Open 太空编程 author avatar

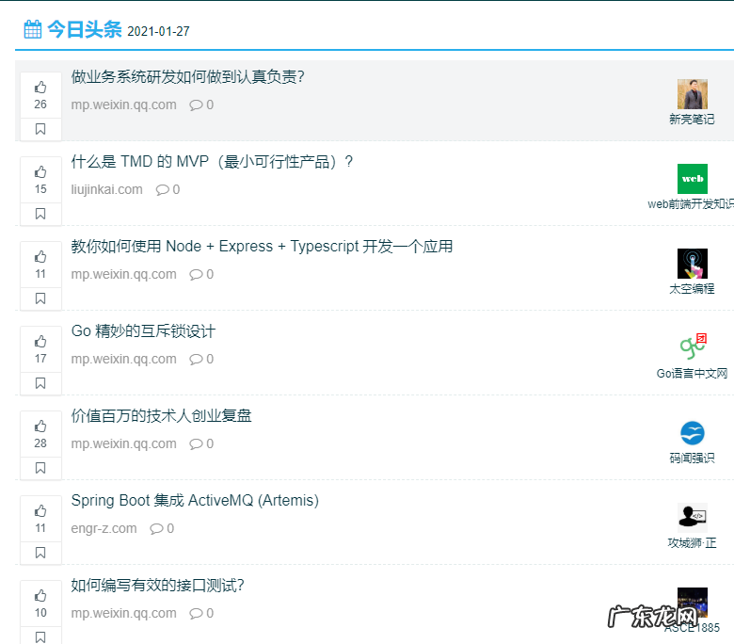click(693, 264)
